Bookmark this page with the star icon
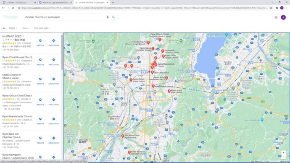The height and width of the screenshot is (163, 290). tap(271, 8)
